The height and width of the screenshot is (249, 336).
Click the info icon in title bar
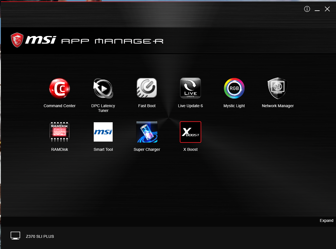(x=307, y=9)
